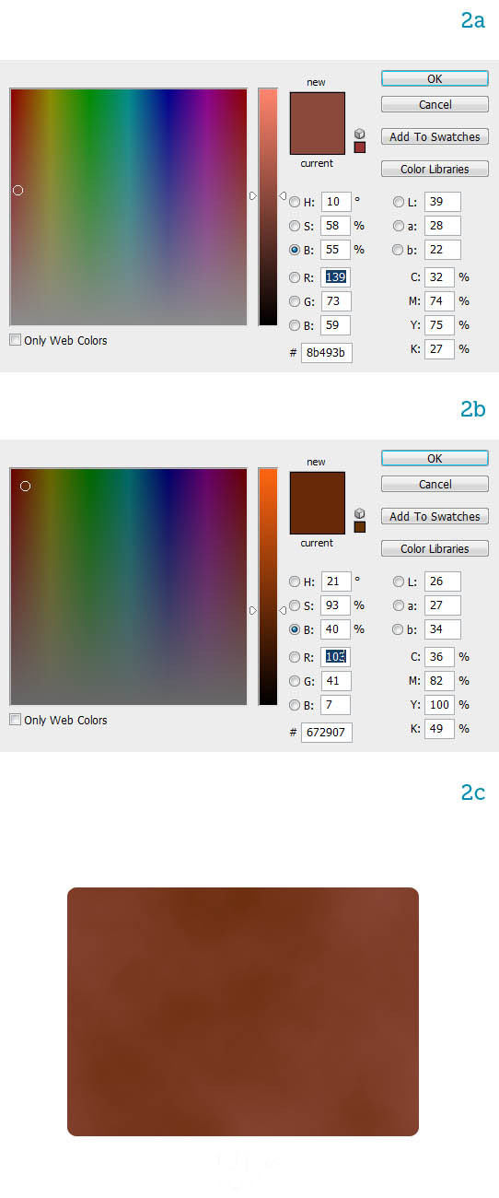Click the bottom dialog's orange brightness slider
The height and width of the screenshot is (1198, 499).
click(268, 586)
